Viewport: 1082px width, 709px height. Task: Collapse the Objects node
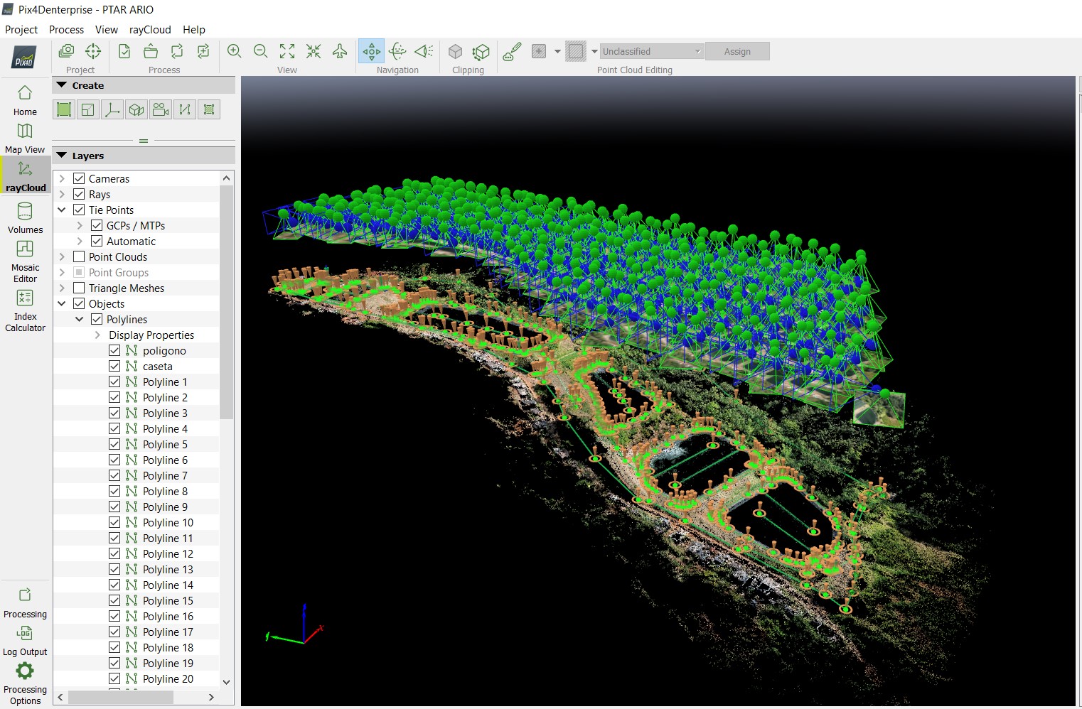pyautogui.click(x=62, y=303)
